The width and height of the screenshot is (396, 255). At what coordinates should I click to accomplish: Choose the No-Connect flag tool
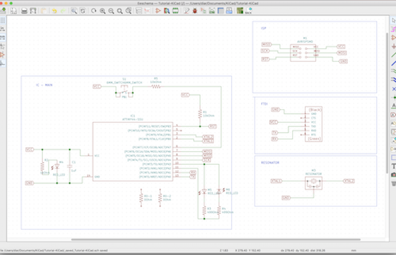point(393,89)
